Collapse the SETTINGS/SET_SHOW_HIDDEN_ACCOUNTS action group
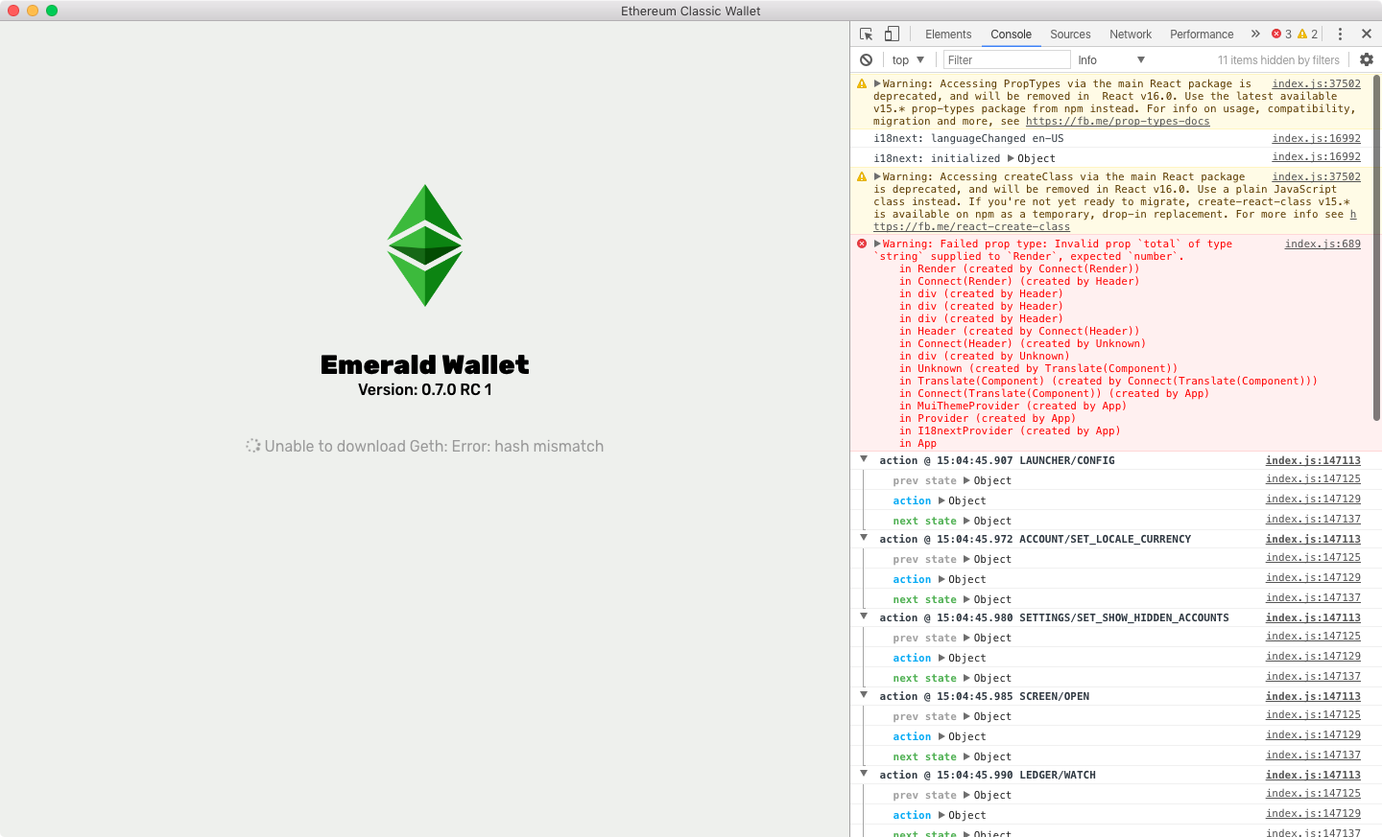The width and height of the screenshot is (1382, 837). pyautogui.click(x=864, y=616)
